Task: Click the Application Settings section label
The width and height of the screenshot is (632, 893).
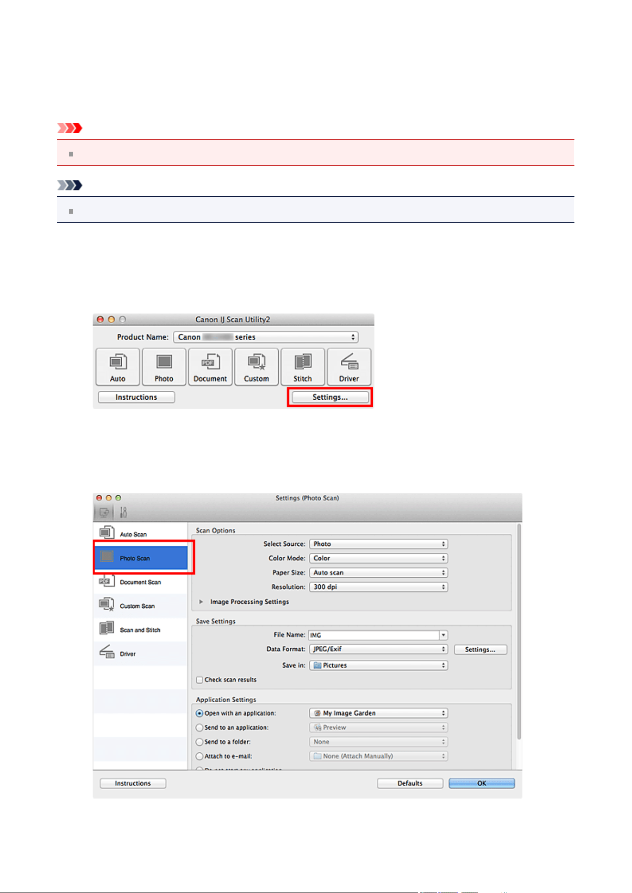Action: [226, 700]
